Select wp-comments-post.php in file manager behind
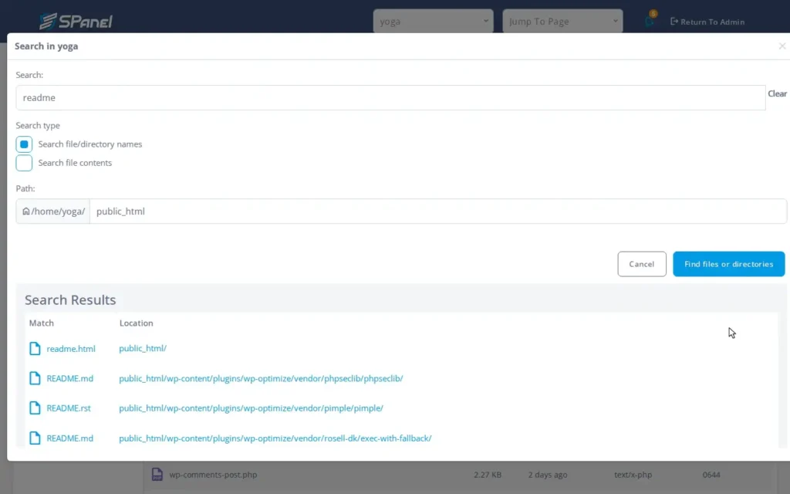The width and height of the screenshot is (790, 494). (213, 475)
